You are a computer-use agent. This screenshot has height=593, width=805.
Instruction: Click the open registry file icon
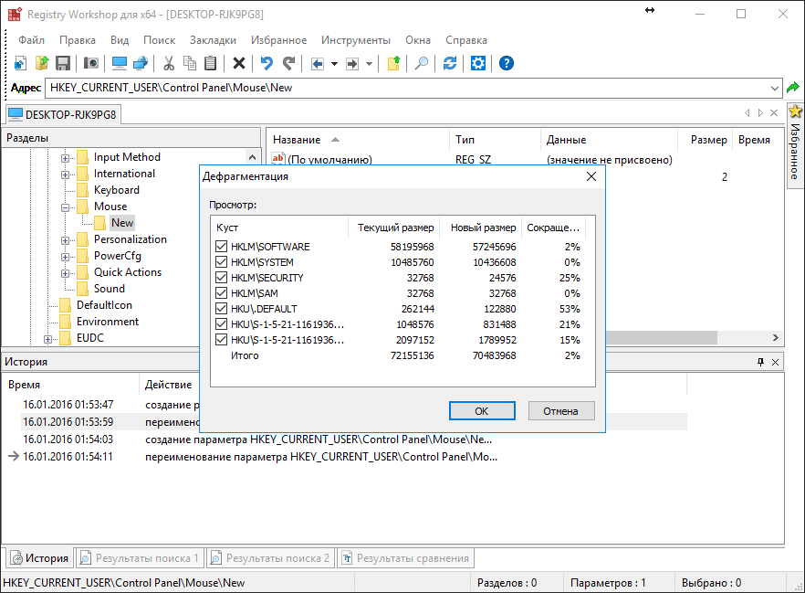(x=42, y=63)
